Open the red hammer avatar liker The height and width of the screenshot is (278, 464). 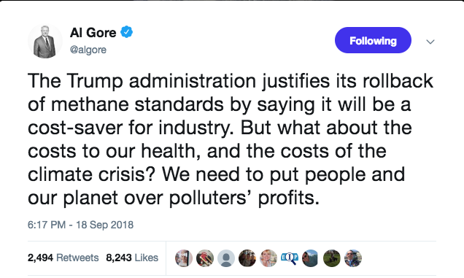205,258
